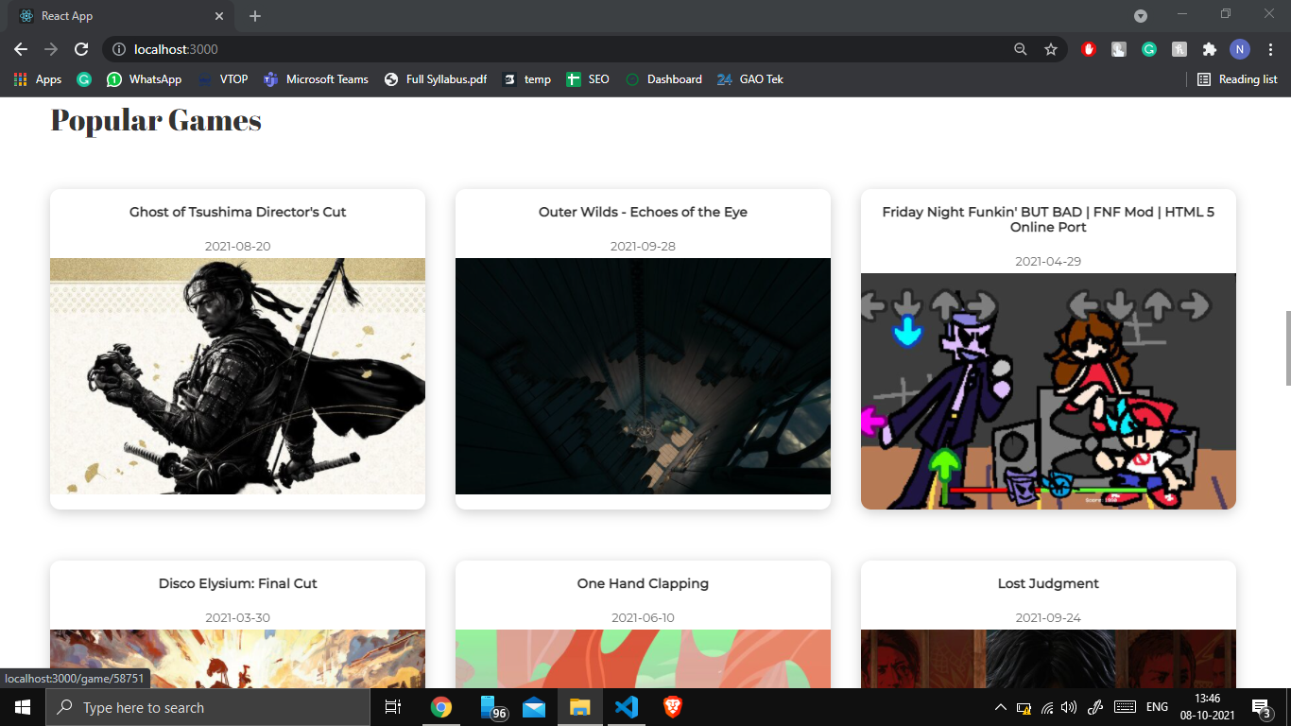Image resolution: width=1291 pixels, height=726 pixels.
Task: Open the GAO Tek bookmark
Action: click(750, 79)
